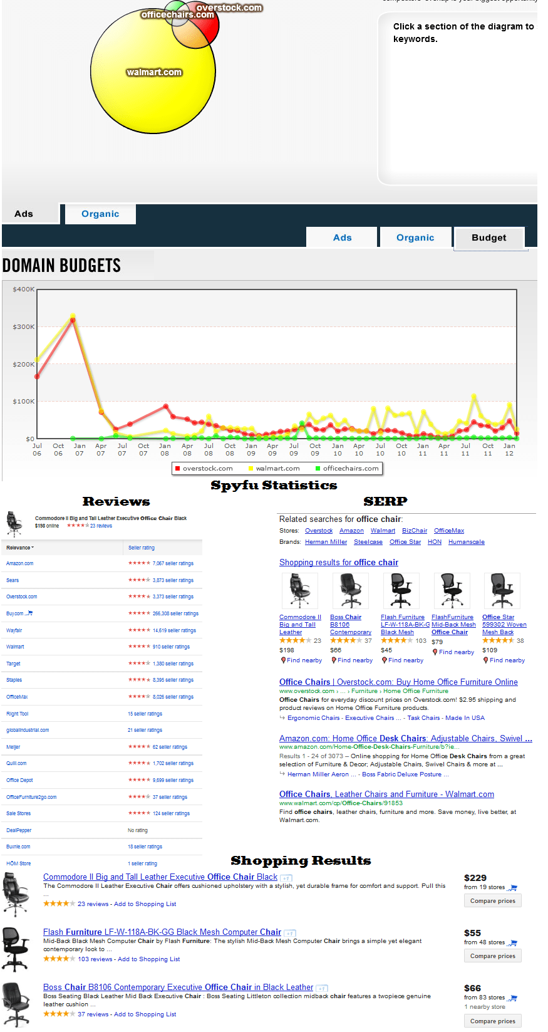Click 'Add to Shopping List' for the 37-review chair

click(145, 1014)
